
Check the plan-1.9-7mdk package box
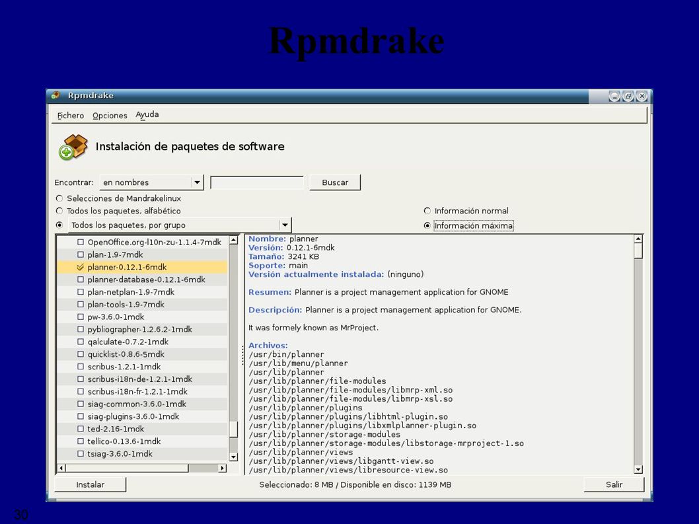pos(80,254)
